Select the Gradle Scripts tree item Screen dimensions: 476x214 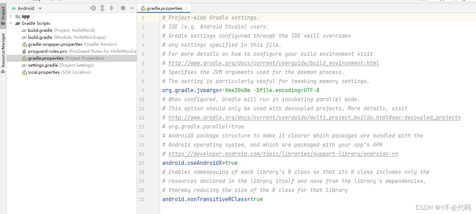36,23
